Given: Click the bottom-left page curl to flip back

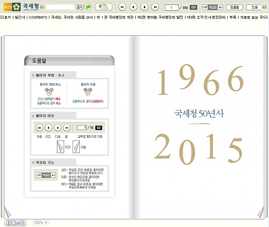Looking at the screenshot, I should (7, 212).
